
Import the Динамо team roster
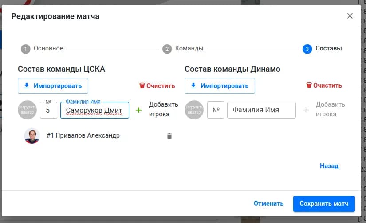click(x=220, y=86)
